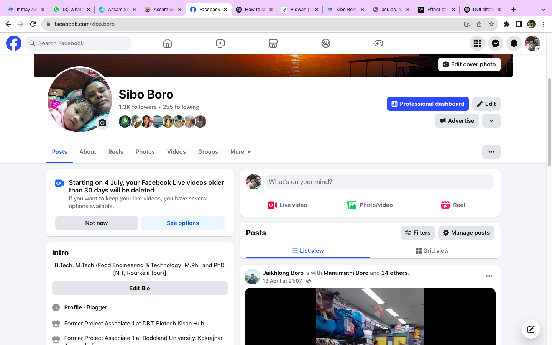Screen dimensions: 552x345
Task: Expand the chevron button beside Advertise
Action: click(491, 121)
